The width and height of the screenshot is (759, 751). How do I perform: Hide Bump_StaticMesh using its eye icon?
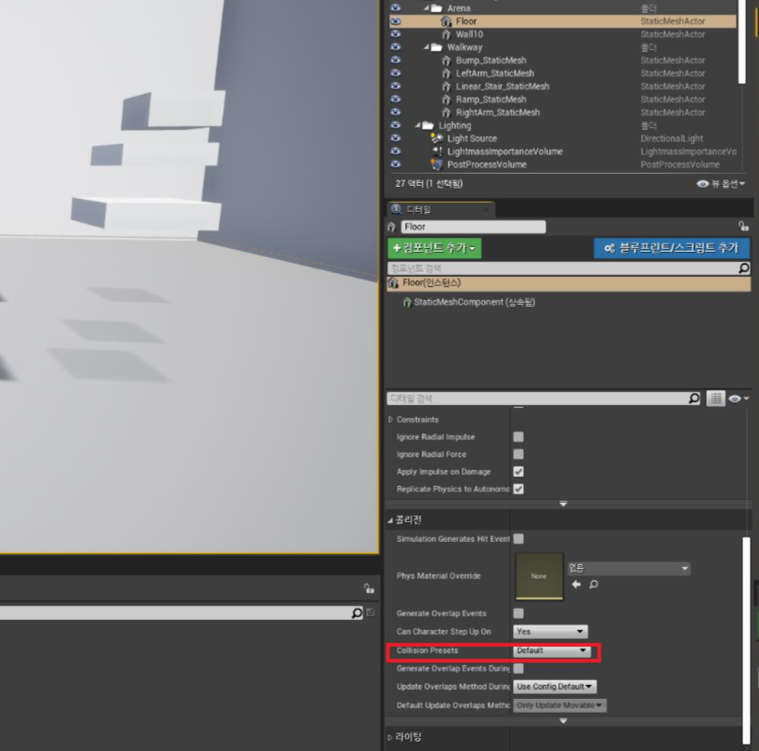[396, 60]
